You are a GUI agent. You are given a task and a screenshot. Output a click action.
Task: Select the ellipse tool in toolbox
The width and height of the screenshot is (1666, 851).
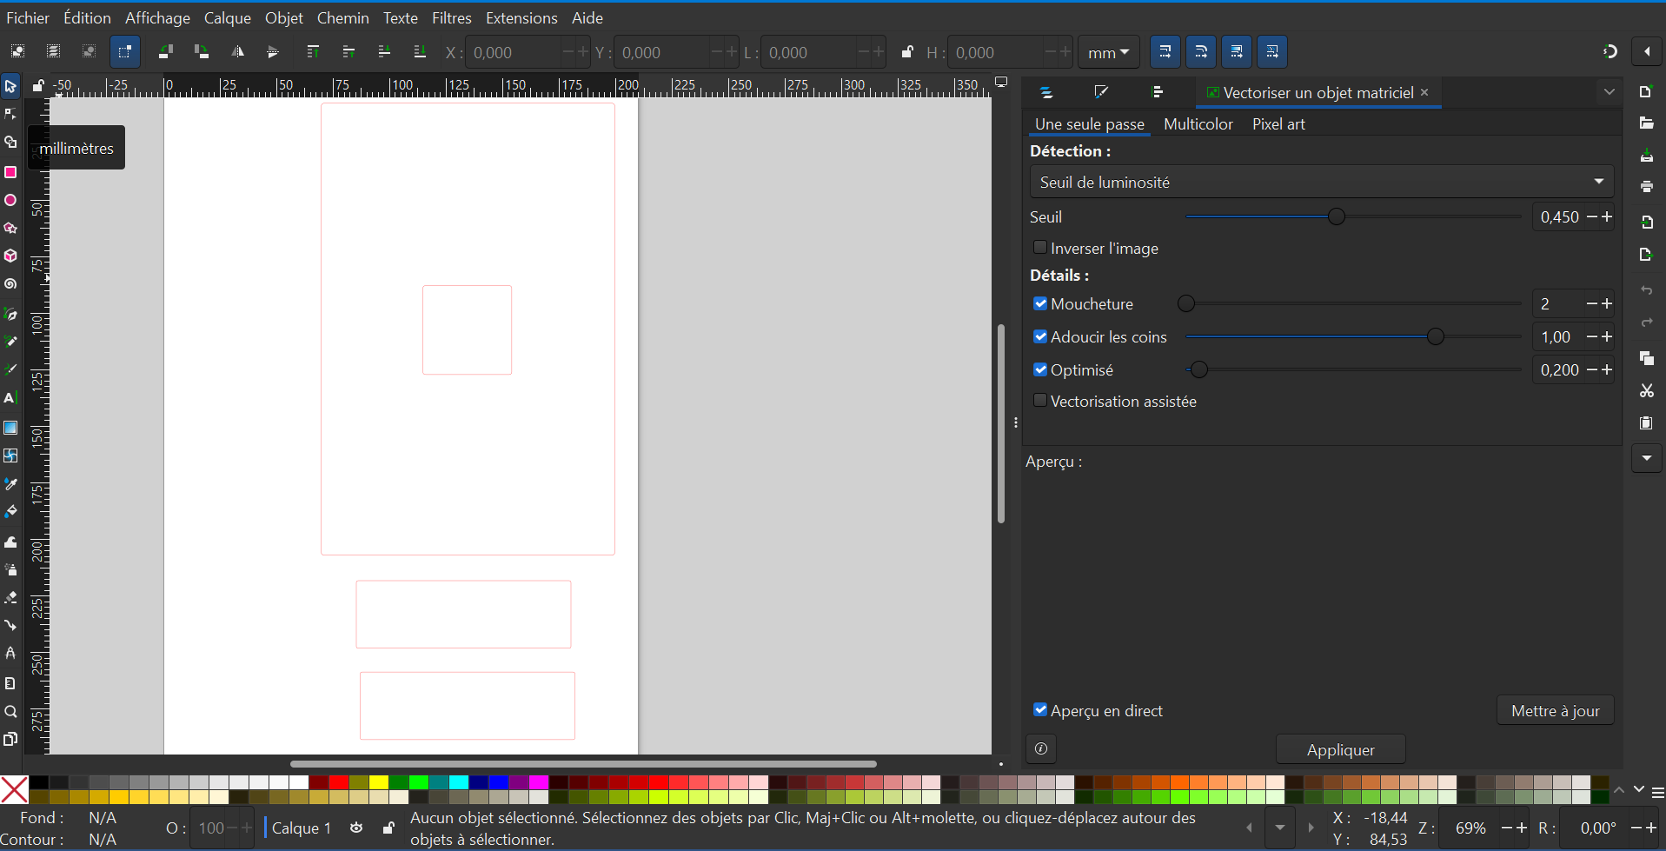tap(10, 200)
